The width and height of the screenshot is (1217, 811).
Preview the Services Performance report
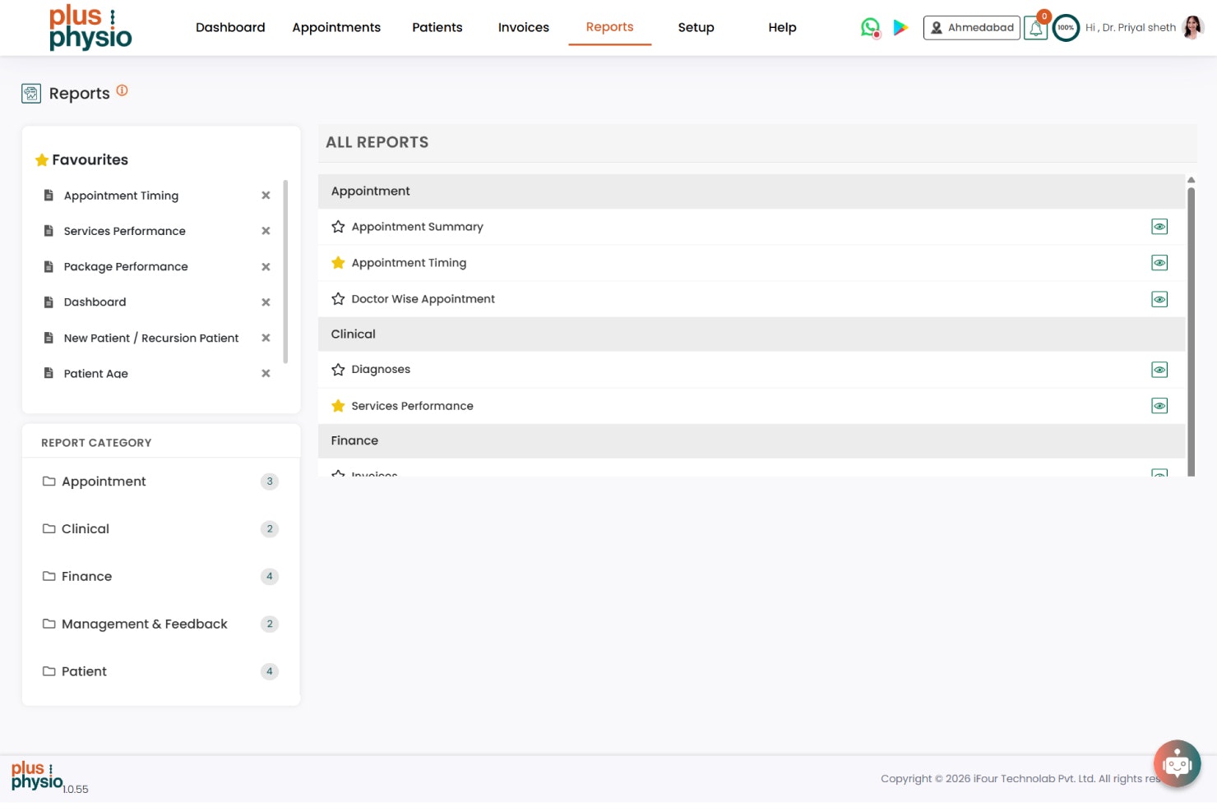click(1159, 405)
